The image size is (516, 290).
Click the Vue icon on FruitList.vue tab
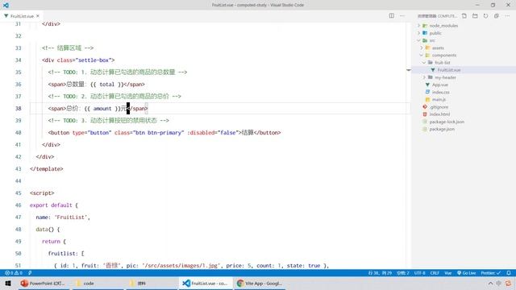pyautogui.click(x=6, y=16)
